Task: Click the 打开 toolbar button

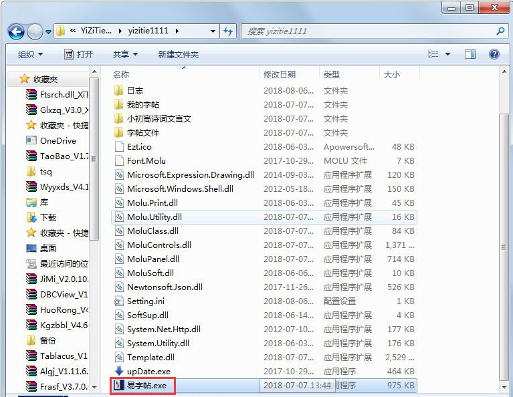Action: pyautogui.click(x=78, y=54)
